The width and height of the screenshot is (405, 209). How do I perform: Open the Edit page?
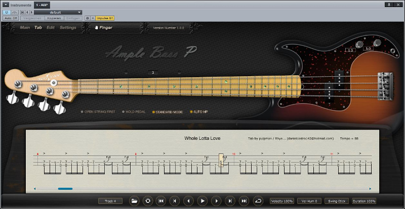[x=51, y=27]
